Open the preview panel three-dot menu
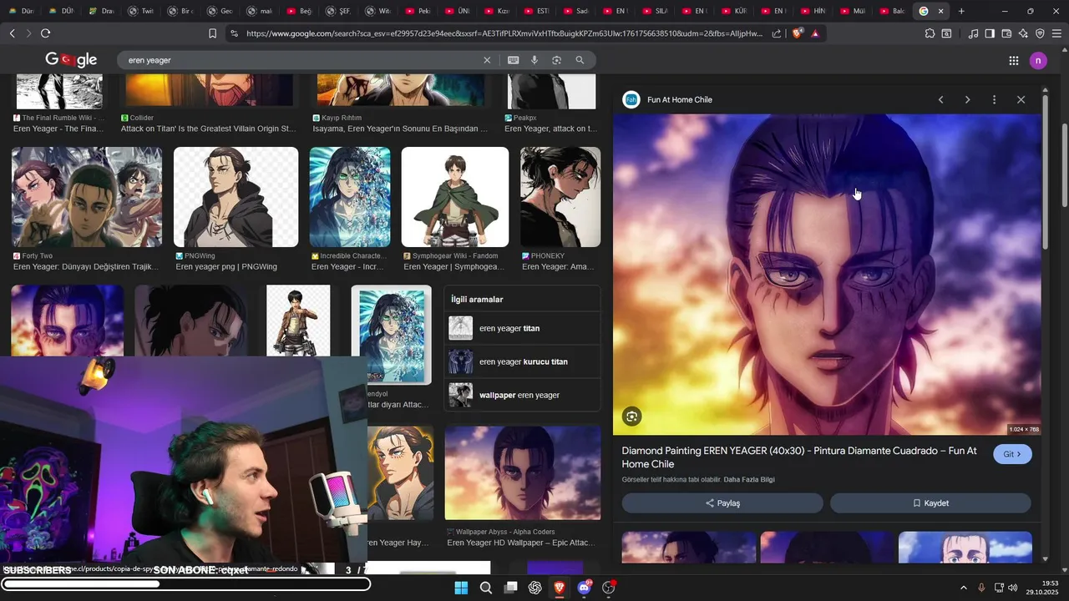The height and width of the screenshot is (601, 1069). click(x=994, y=99)
